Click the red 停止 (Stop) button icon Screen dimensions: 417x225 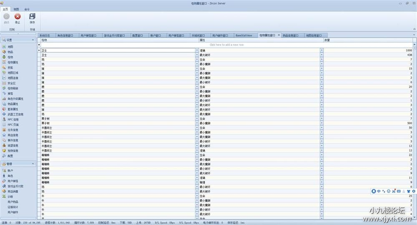tap(18, 17)
